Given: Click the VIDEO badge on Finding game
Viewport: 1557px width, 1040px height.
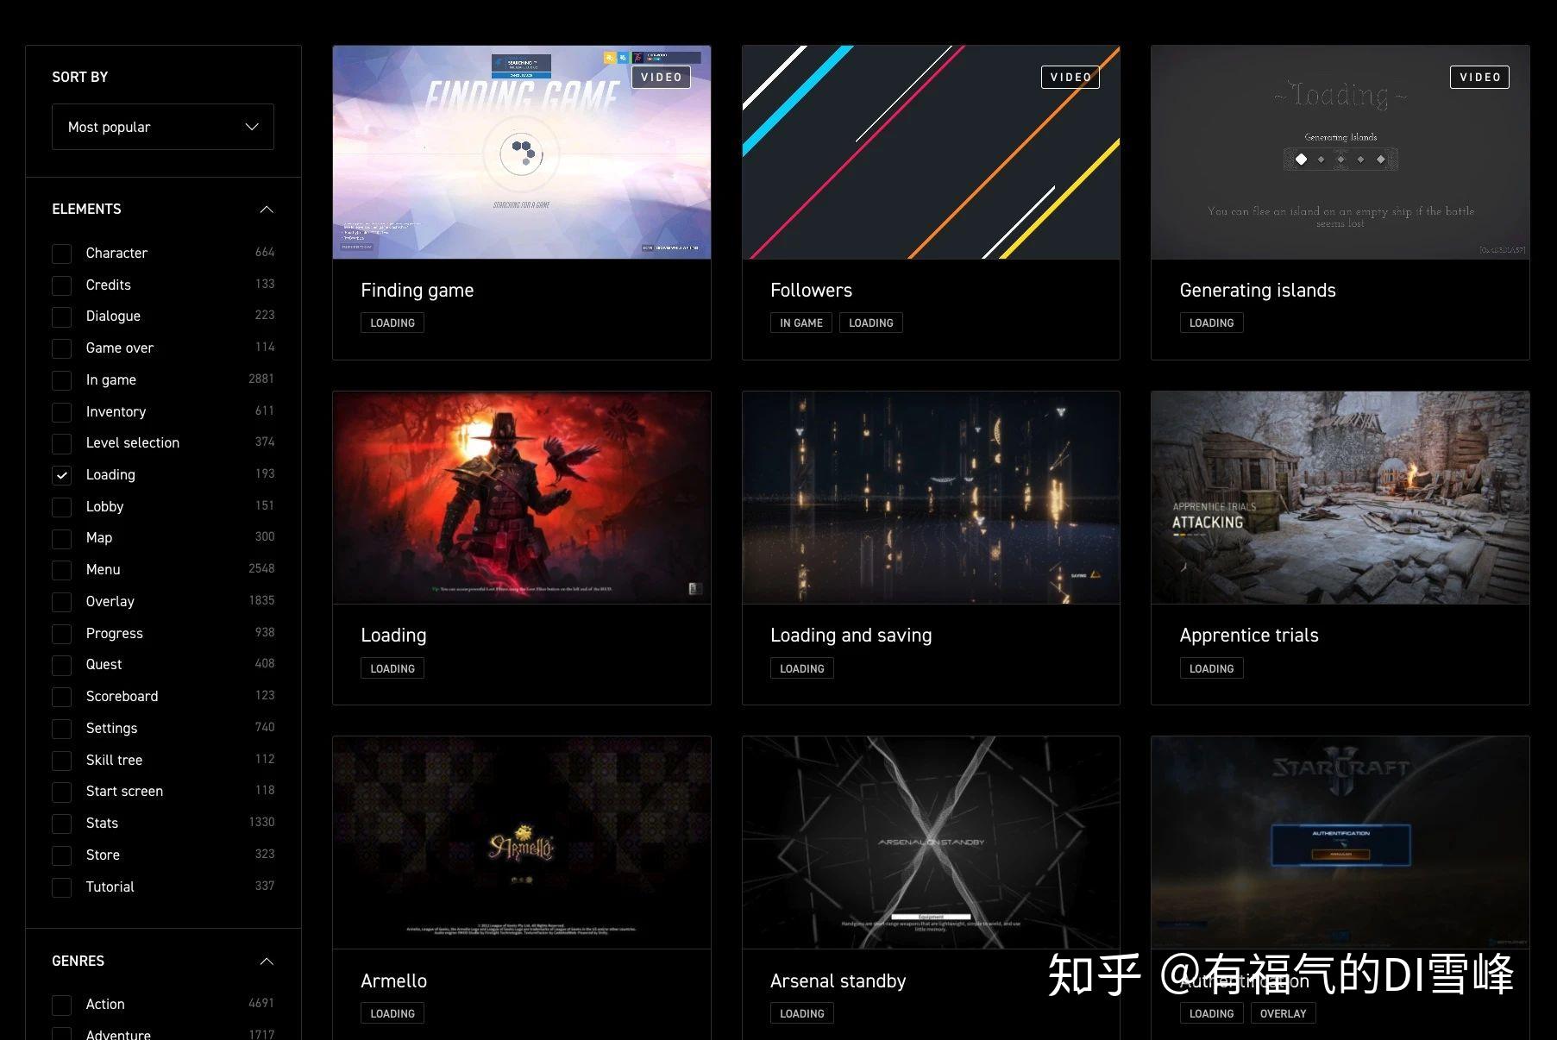Looking at the screenshot, I should [661, 78].
